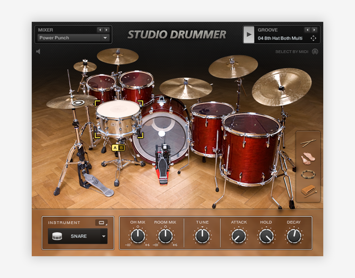Adjust the ATTACK knob

pyautogui.click(x=239, y=236)
